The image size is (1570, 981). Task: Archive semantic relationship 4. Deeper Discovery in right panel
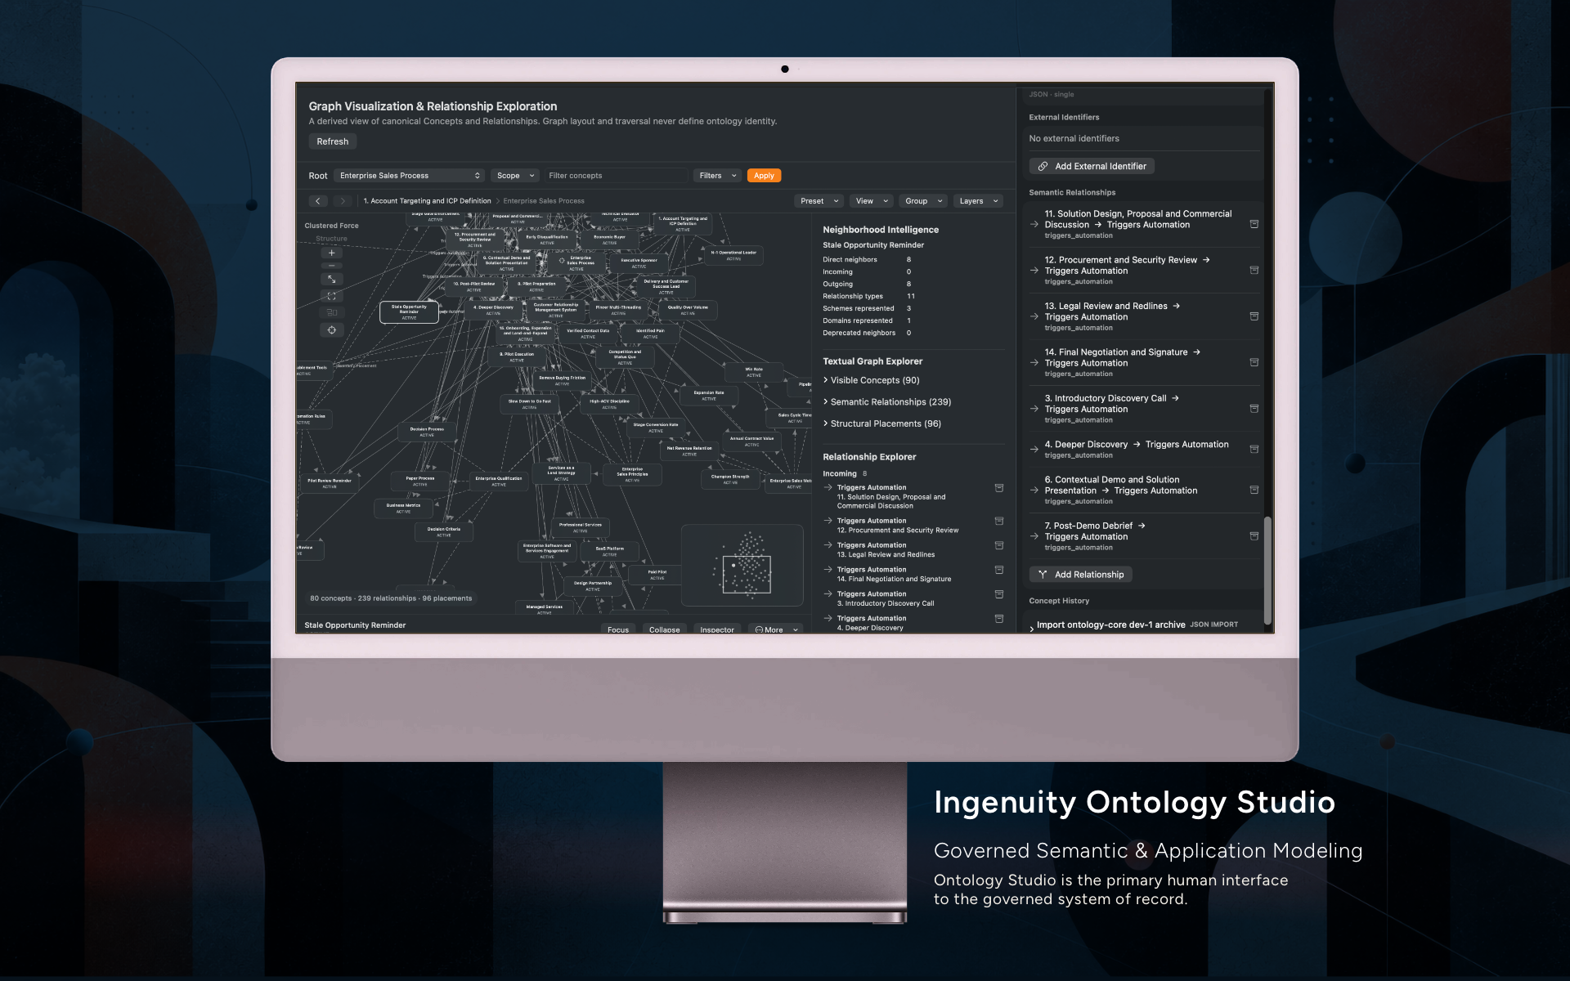tap(1254, 450)
